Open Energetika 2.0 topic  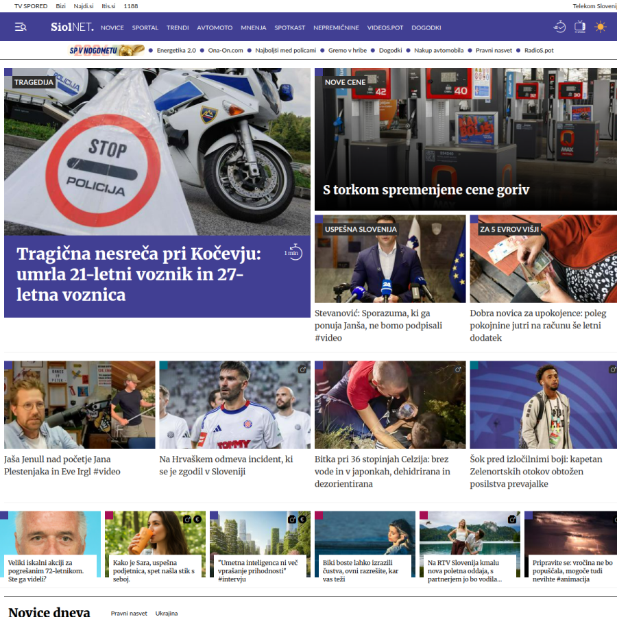[176, 50]
